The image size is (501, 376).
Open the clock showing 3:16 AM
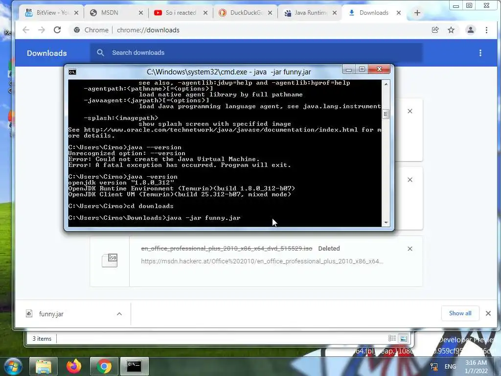(476, 367)
